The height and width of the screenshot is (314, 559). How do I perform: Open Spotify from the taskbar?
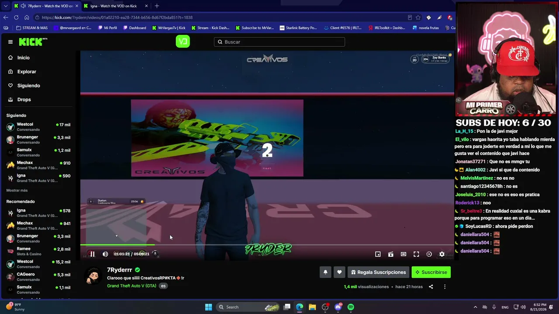pyautogui.click(x=351, y=307)
